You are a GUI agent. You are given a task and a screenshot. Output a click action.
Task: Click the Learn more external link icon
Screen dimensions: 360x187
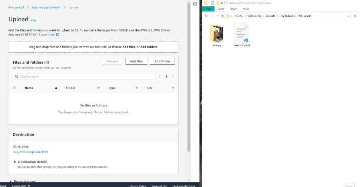[x=58, y=35]
